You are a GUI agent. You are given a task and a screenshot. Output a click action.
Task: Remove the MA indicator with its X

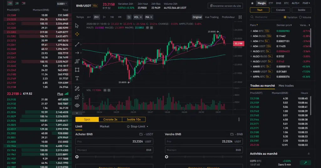coord(151,17)
